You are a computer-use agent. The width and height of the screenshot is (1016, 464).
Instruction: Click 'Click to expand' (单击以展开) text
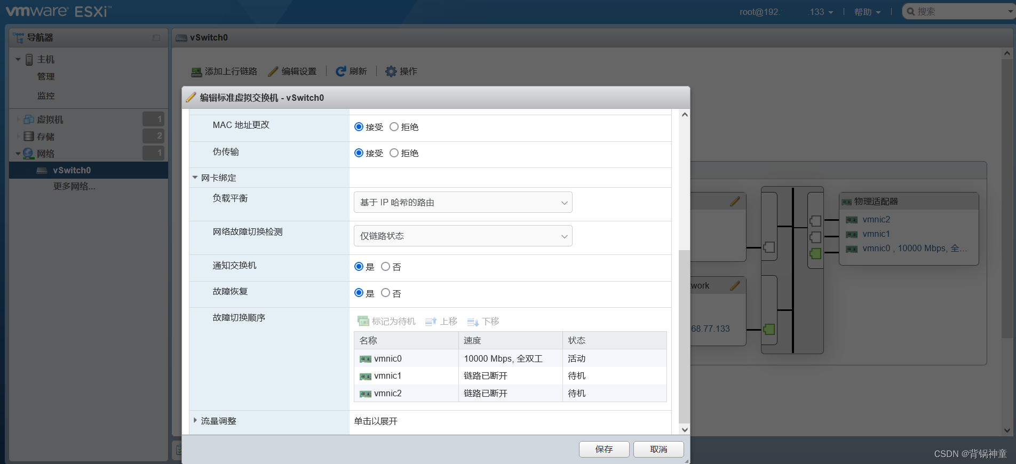coord(376,421)
